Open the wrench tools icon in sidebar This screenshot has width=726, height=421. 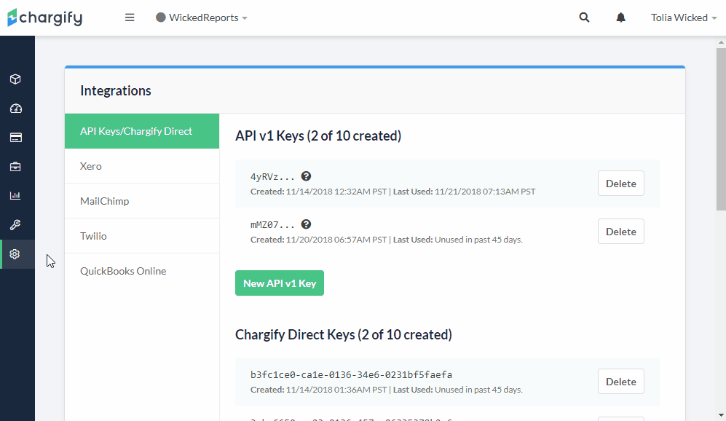coord(15,224)
